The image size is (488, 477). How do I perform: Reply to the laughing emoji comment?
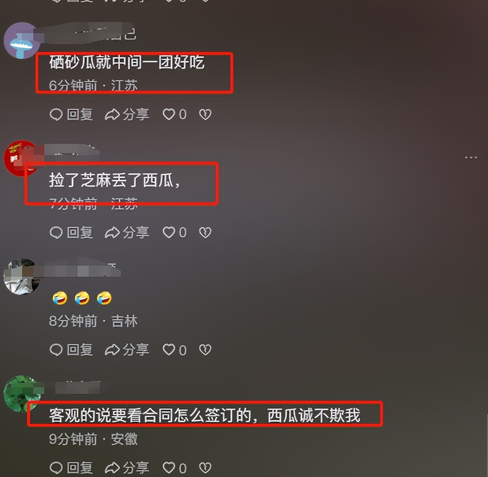pos(71,350)
